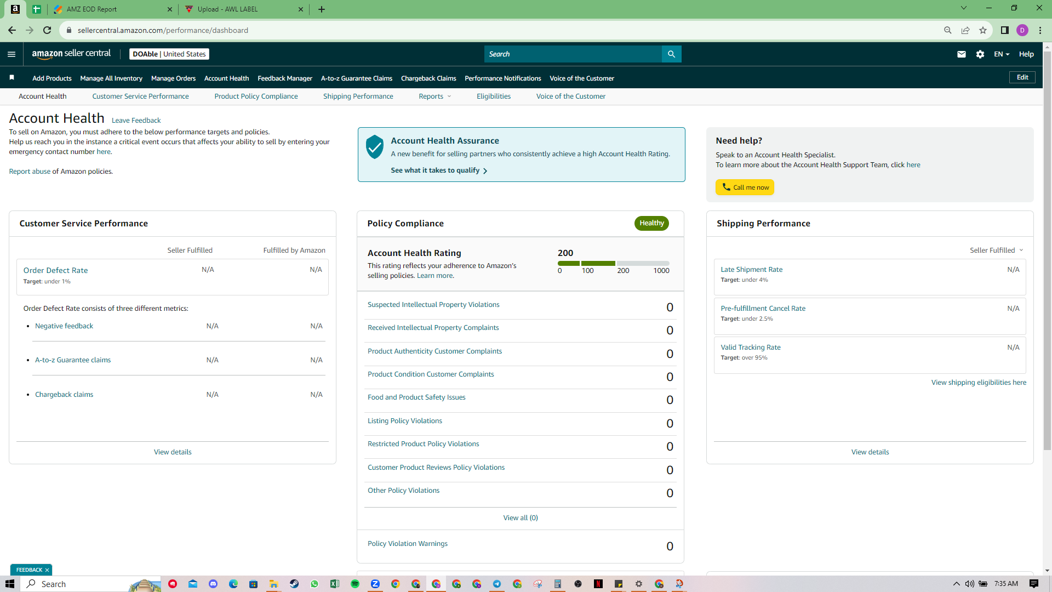The height and width of the screenshot is (592, 1052).
Task: Click the magnifier search button
Action: point(671,54)
